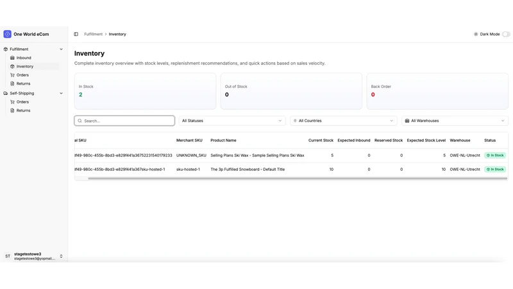Screen dimensions: 513x289
Task: Toggle the sidebar panel icon
Action: (76, 34)
